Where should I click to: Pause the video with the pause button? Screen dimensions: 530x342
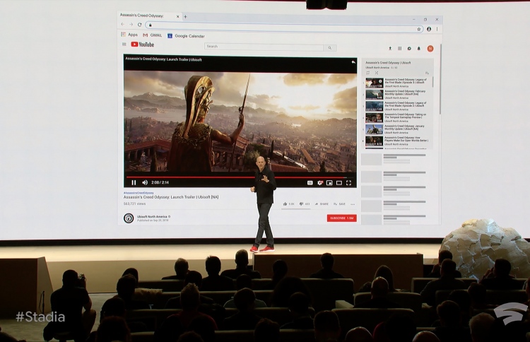[134, 182]
